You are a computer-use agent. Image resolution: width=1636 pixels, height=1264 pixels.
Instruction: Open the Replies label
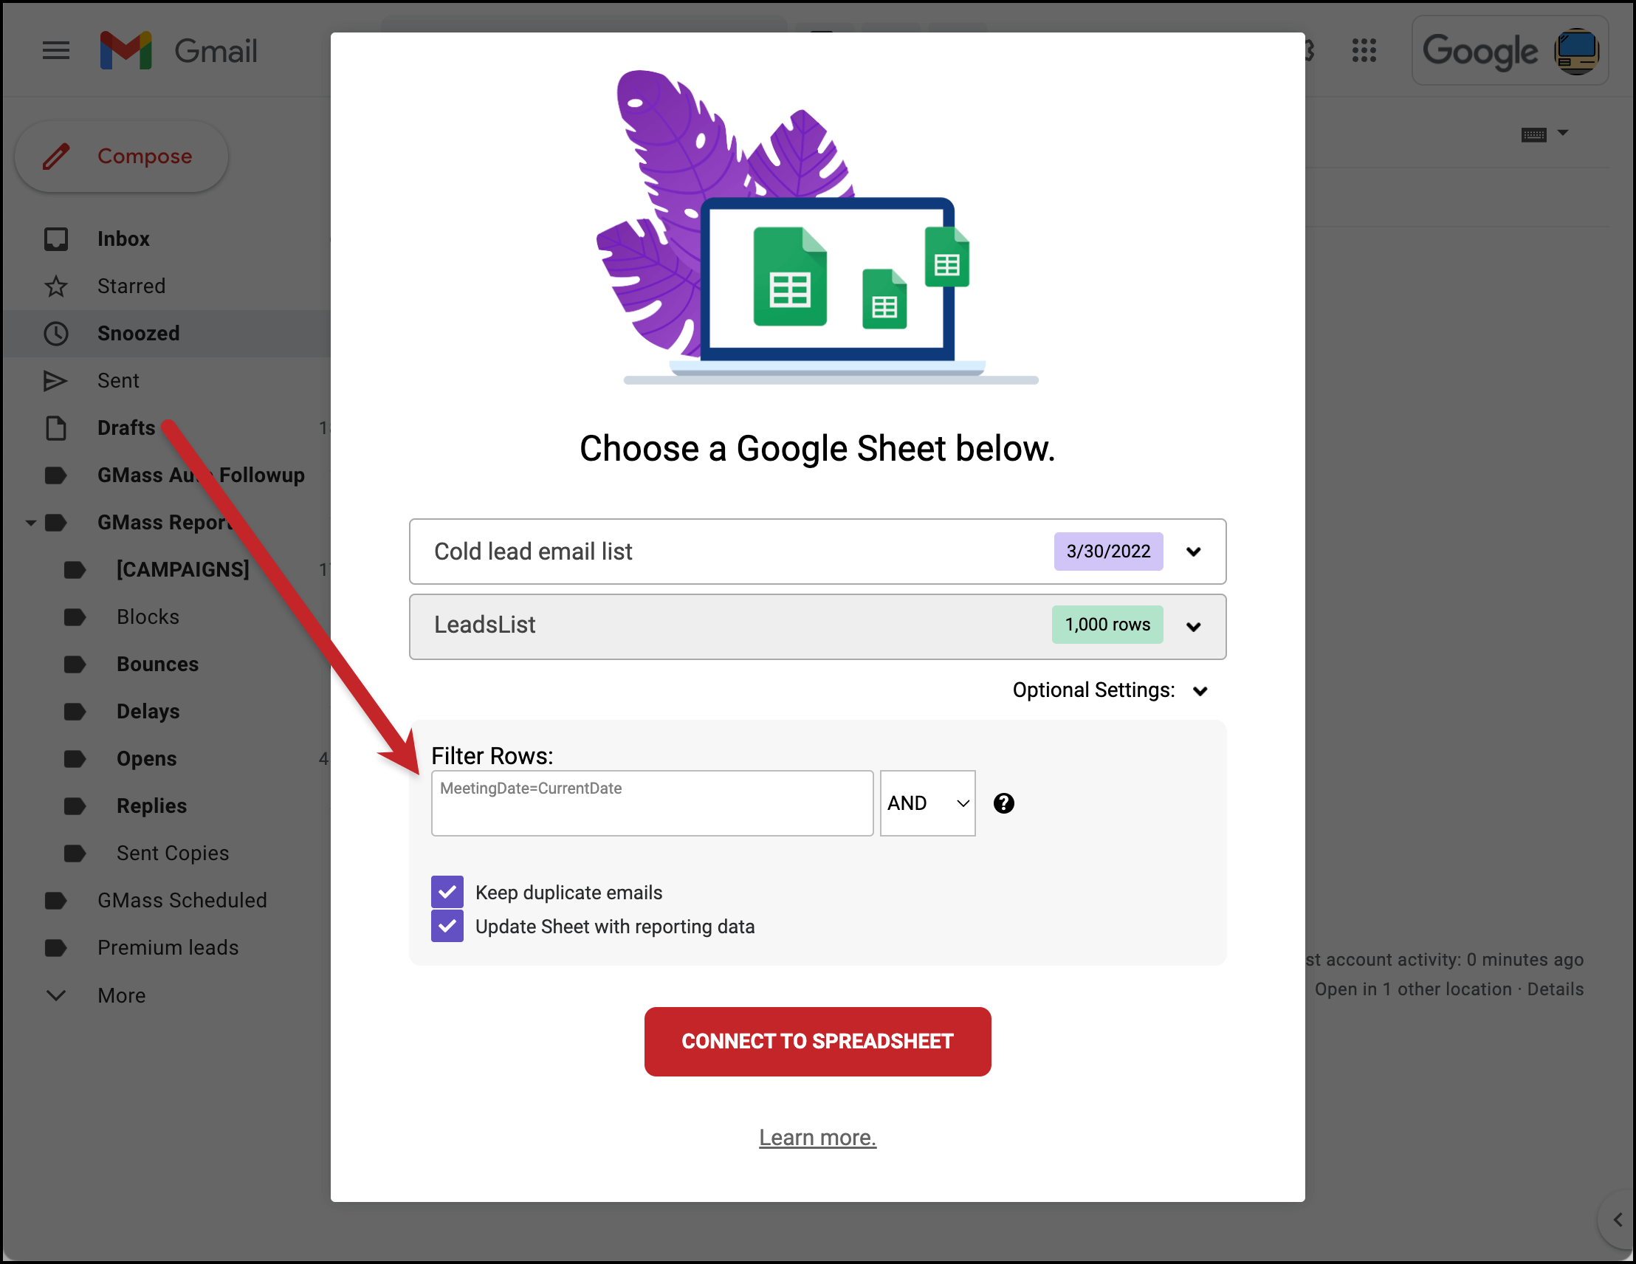[151, 806]
